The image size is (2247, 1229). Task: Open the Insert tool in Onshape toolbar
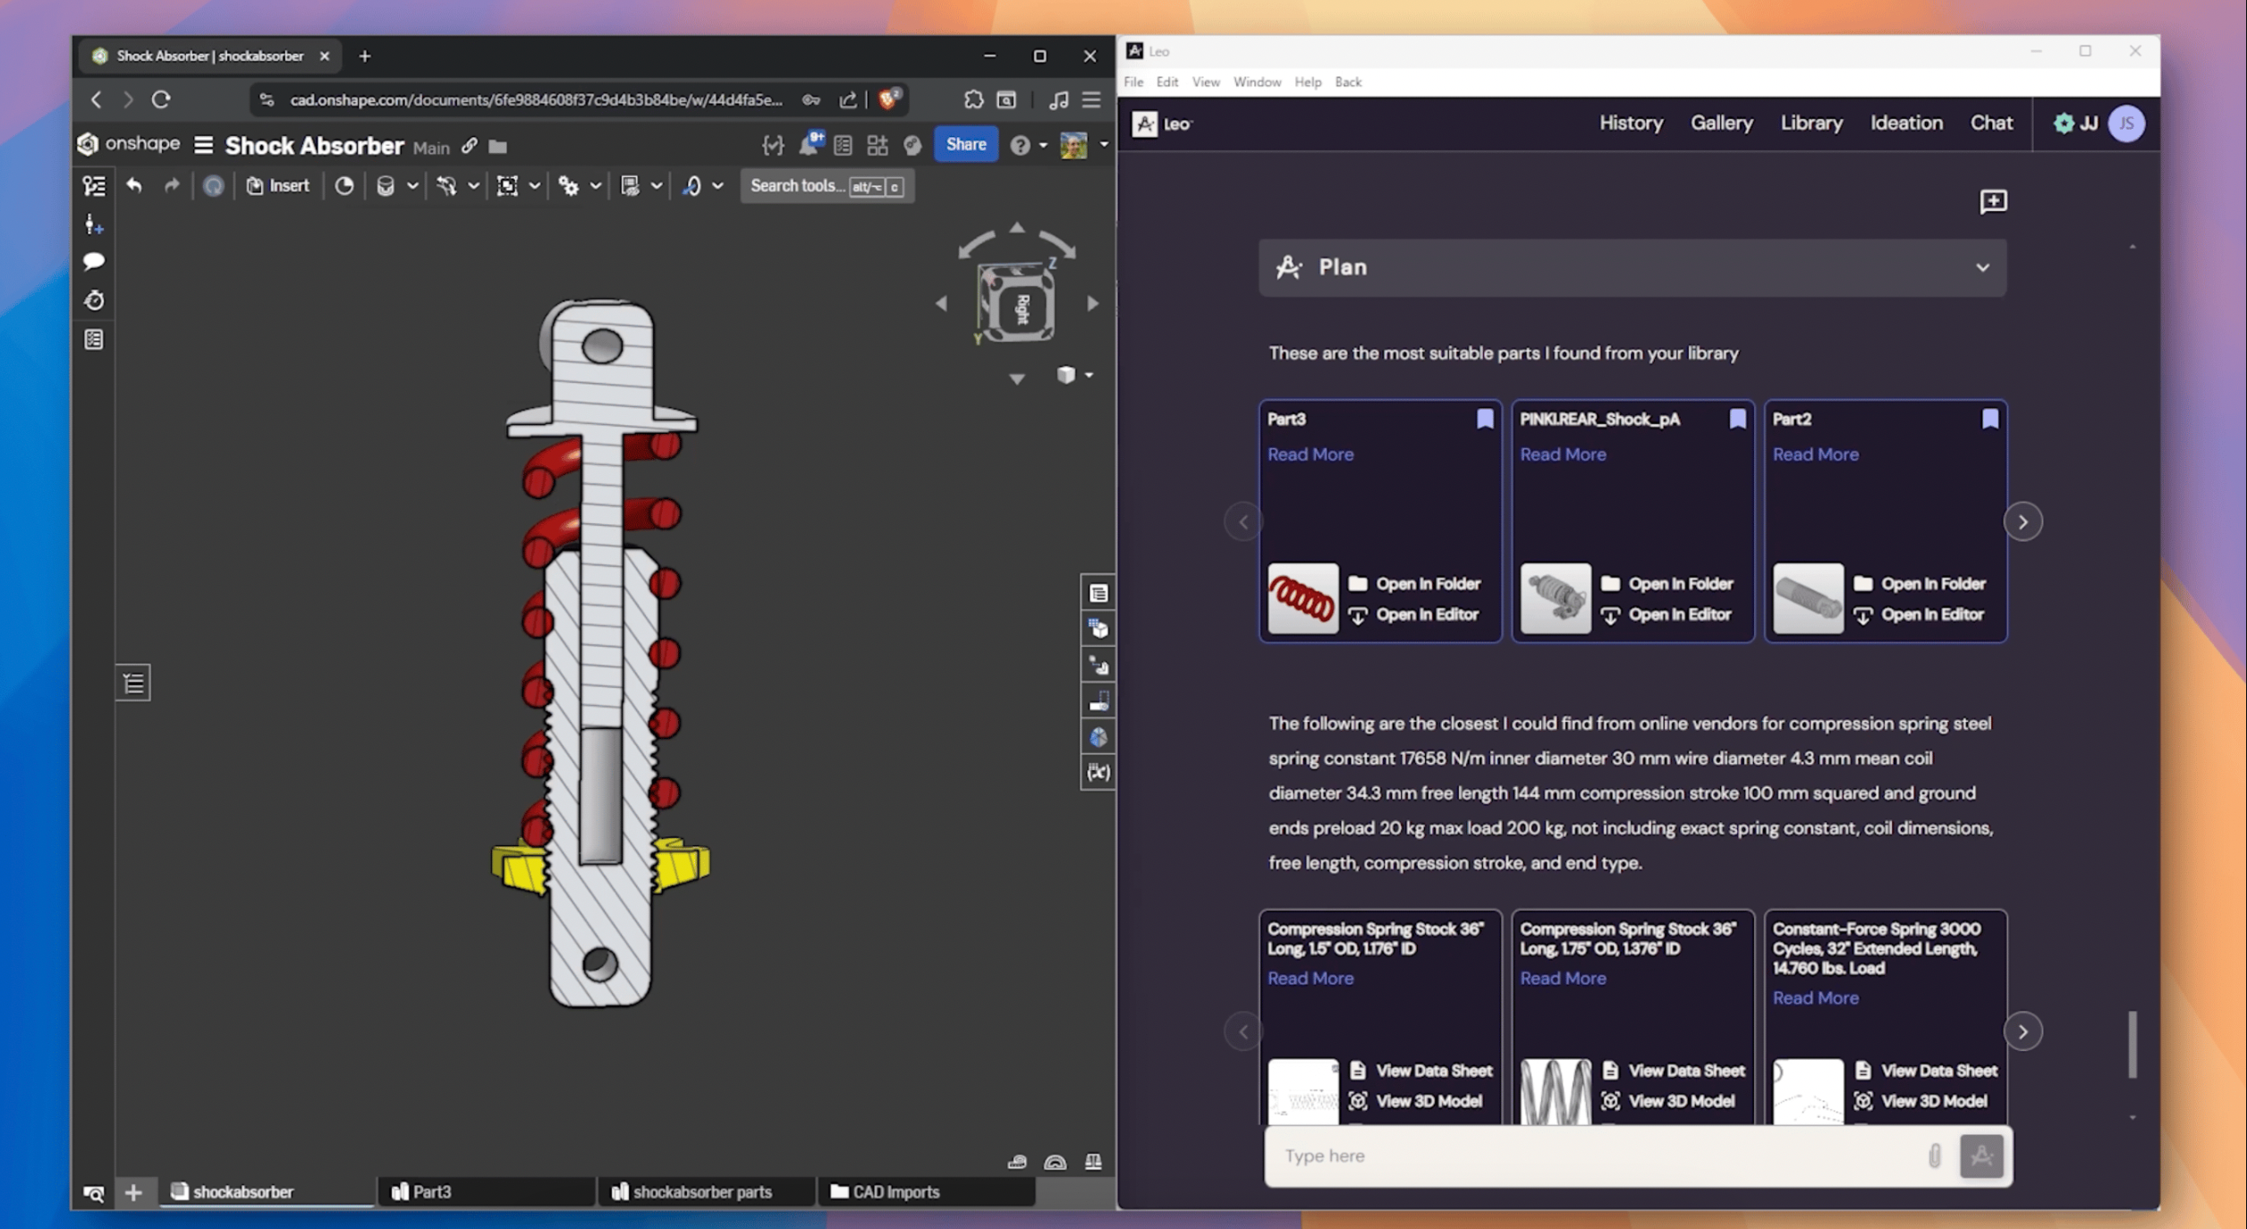(x=278, y=185)
